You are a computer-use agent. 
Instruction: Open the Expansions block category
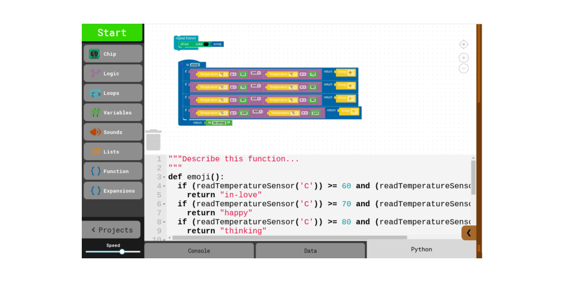[113, 191]
